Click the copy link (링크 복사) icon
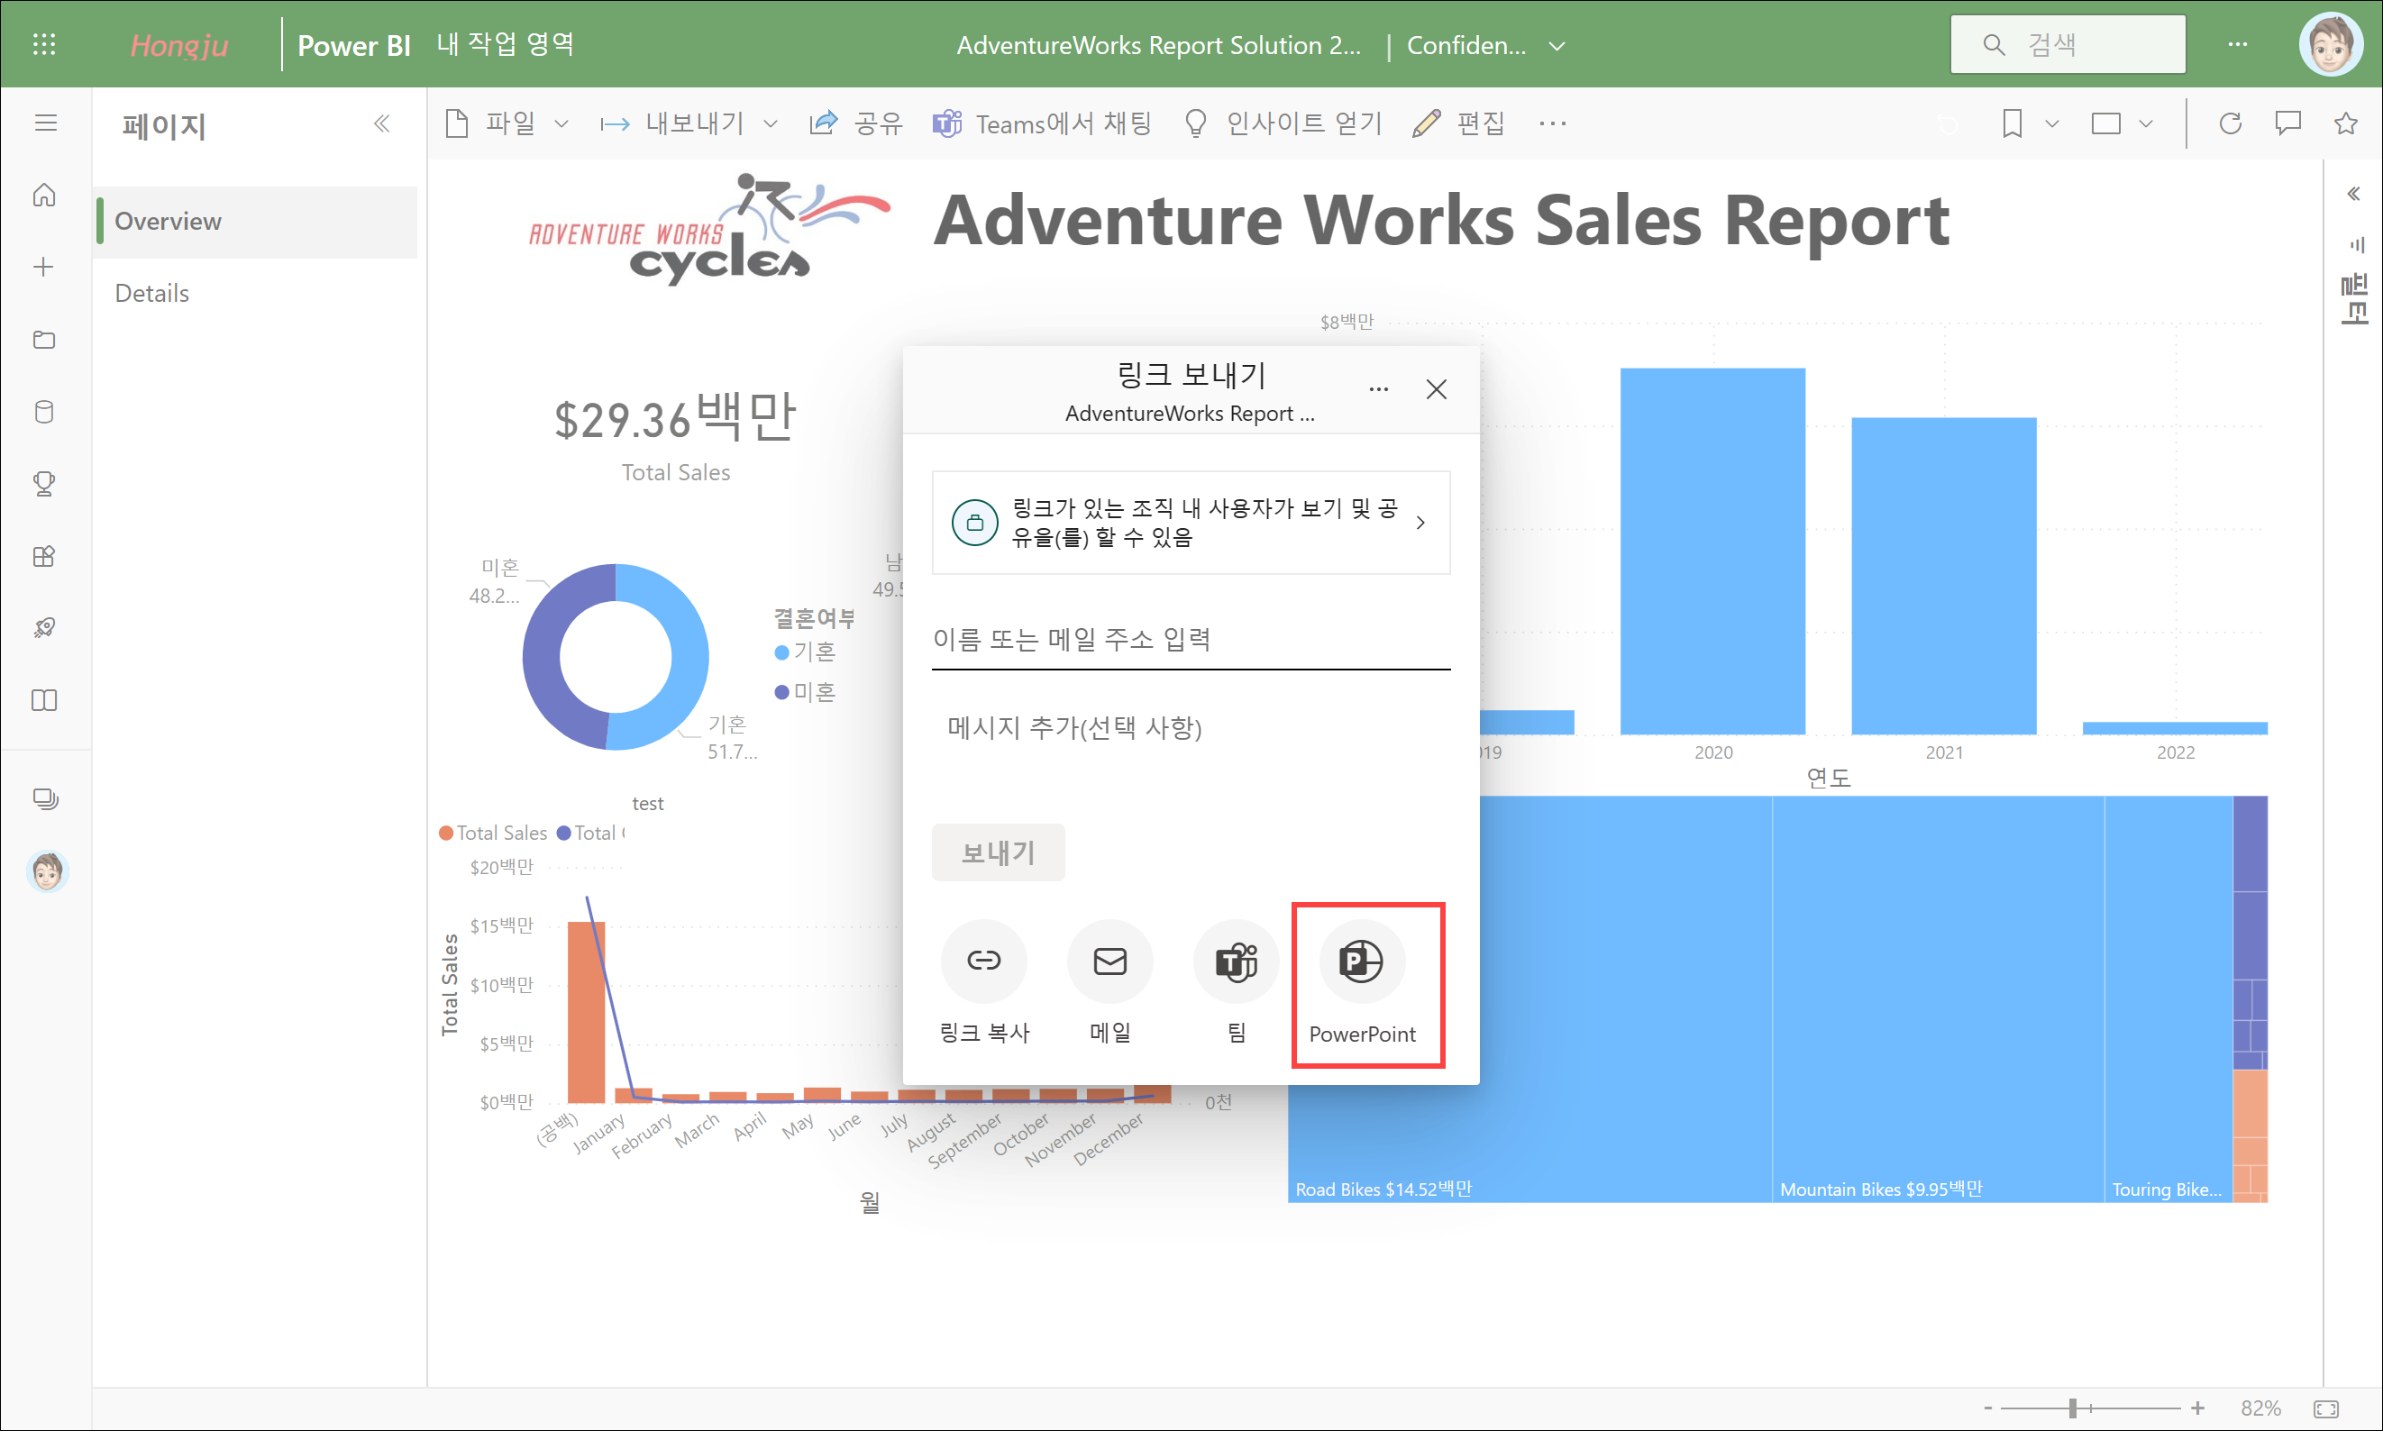2383x1431 pixels. (x=982, y=962)
